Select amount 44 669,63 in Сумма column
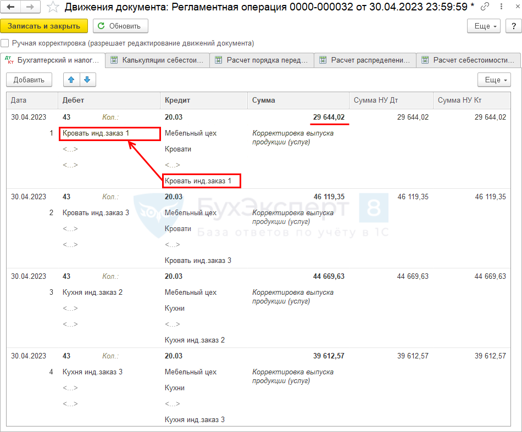The height and width of the screenshot is (432, 522). click(329, 276)
